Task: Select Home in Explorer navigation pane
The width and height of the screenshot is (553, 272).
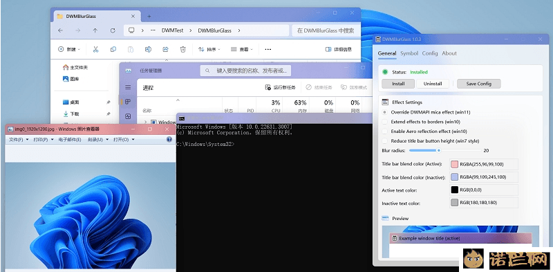Action: (x=75, y=67)
